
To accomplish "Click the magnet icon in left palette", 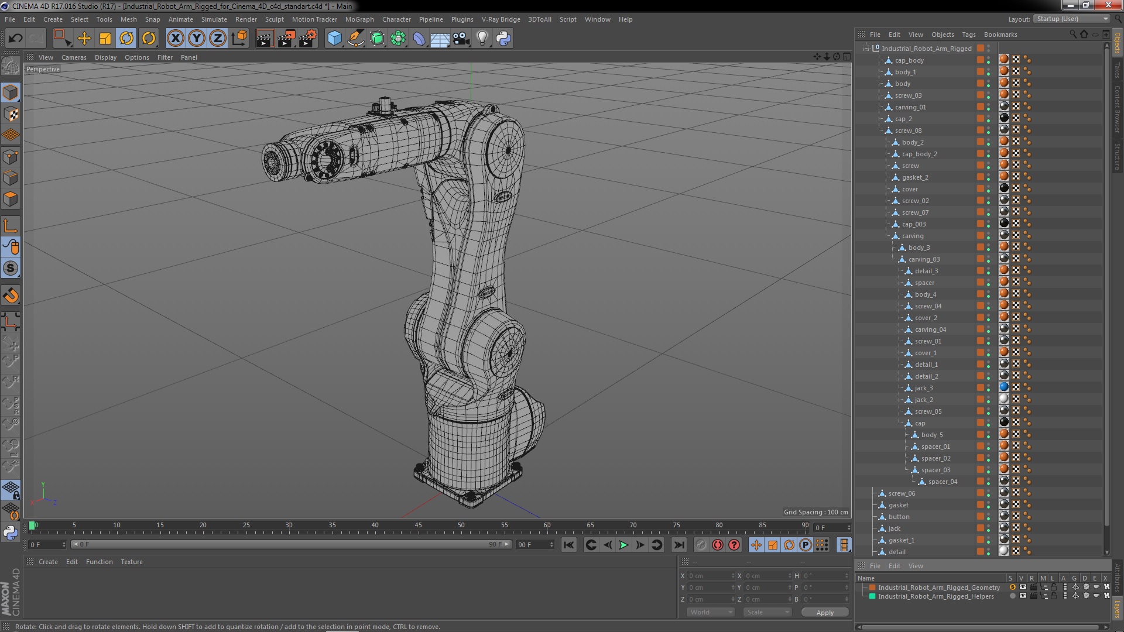I will [11, 296].
